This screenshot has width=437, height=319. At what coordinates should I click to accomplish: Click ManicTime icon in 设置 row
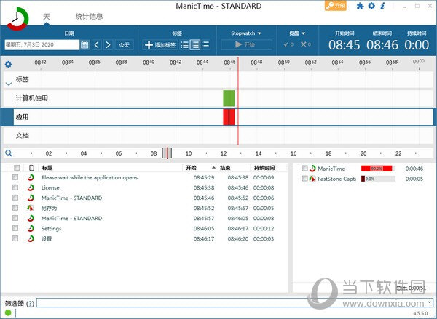pos(31,238)
